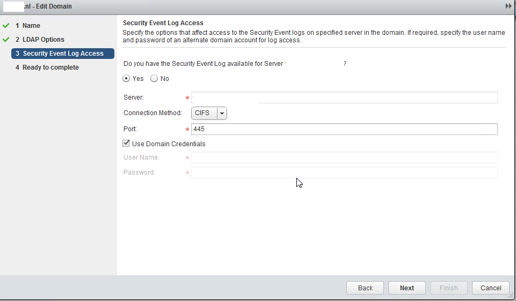Click the Password text field
Viewport: 516px width, 301px height.
(x=344, y=172)
